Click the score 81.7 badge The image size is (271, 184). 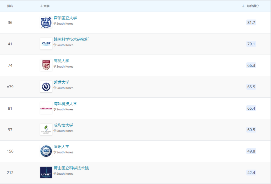coord(251,23)
